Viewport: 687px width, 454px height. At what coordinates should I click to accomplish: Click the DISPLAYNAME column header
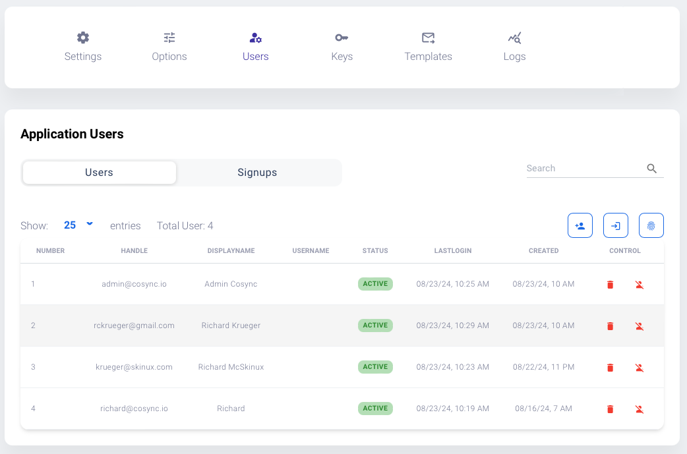[x=231, y=251]
